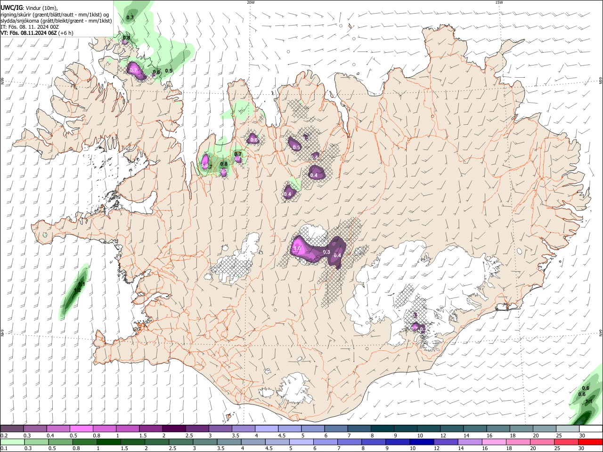Click the pale grey 25 swatch, top legend row
The width and height of the screenshot is (603, 452).
(x=567, y=429)
